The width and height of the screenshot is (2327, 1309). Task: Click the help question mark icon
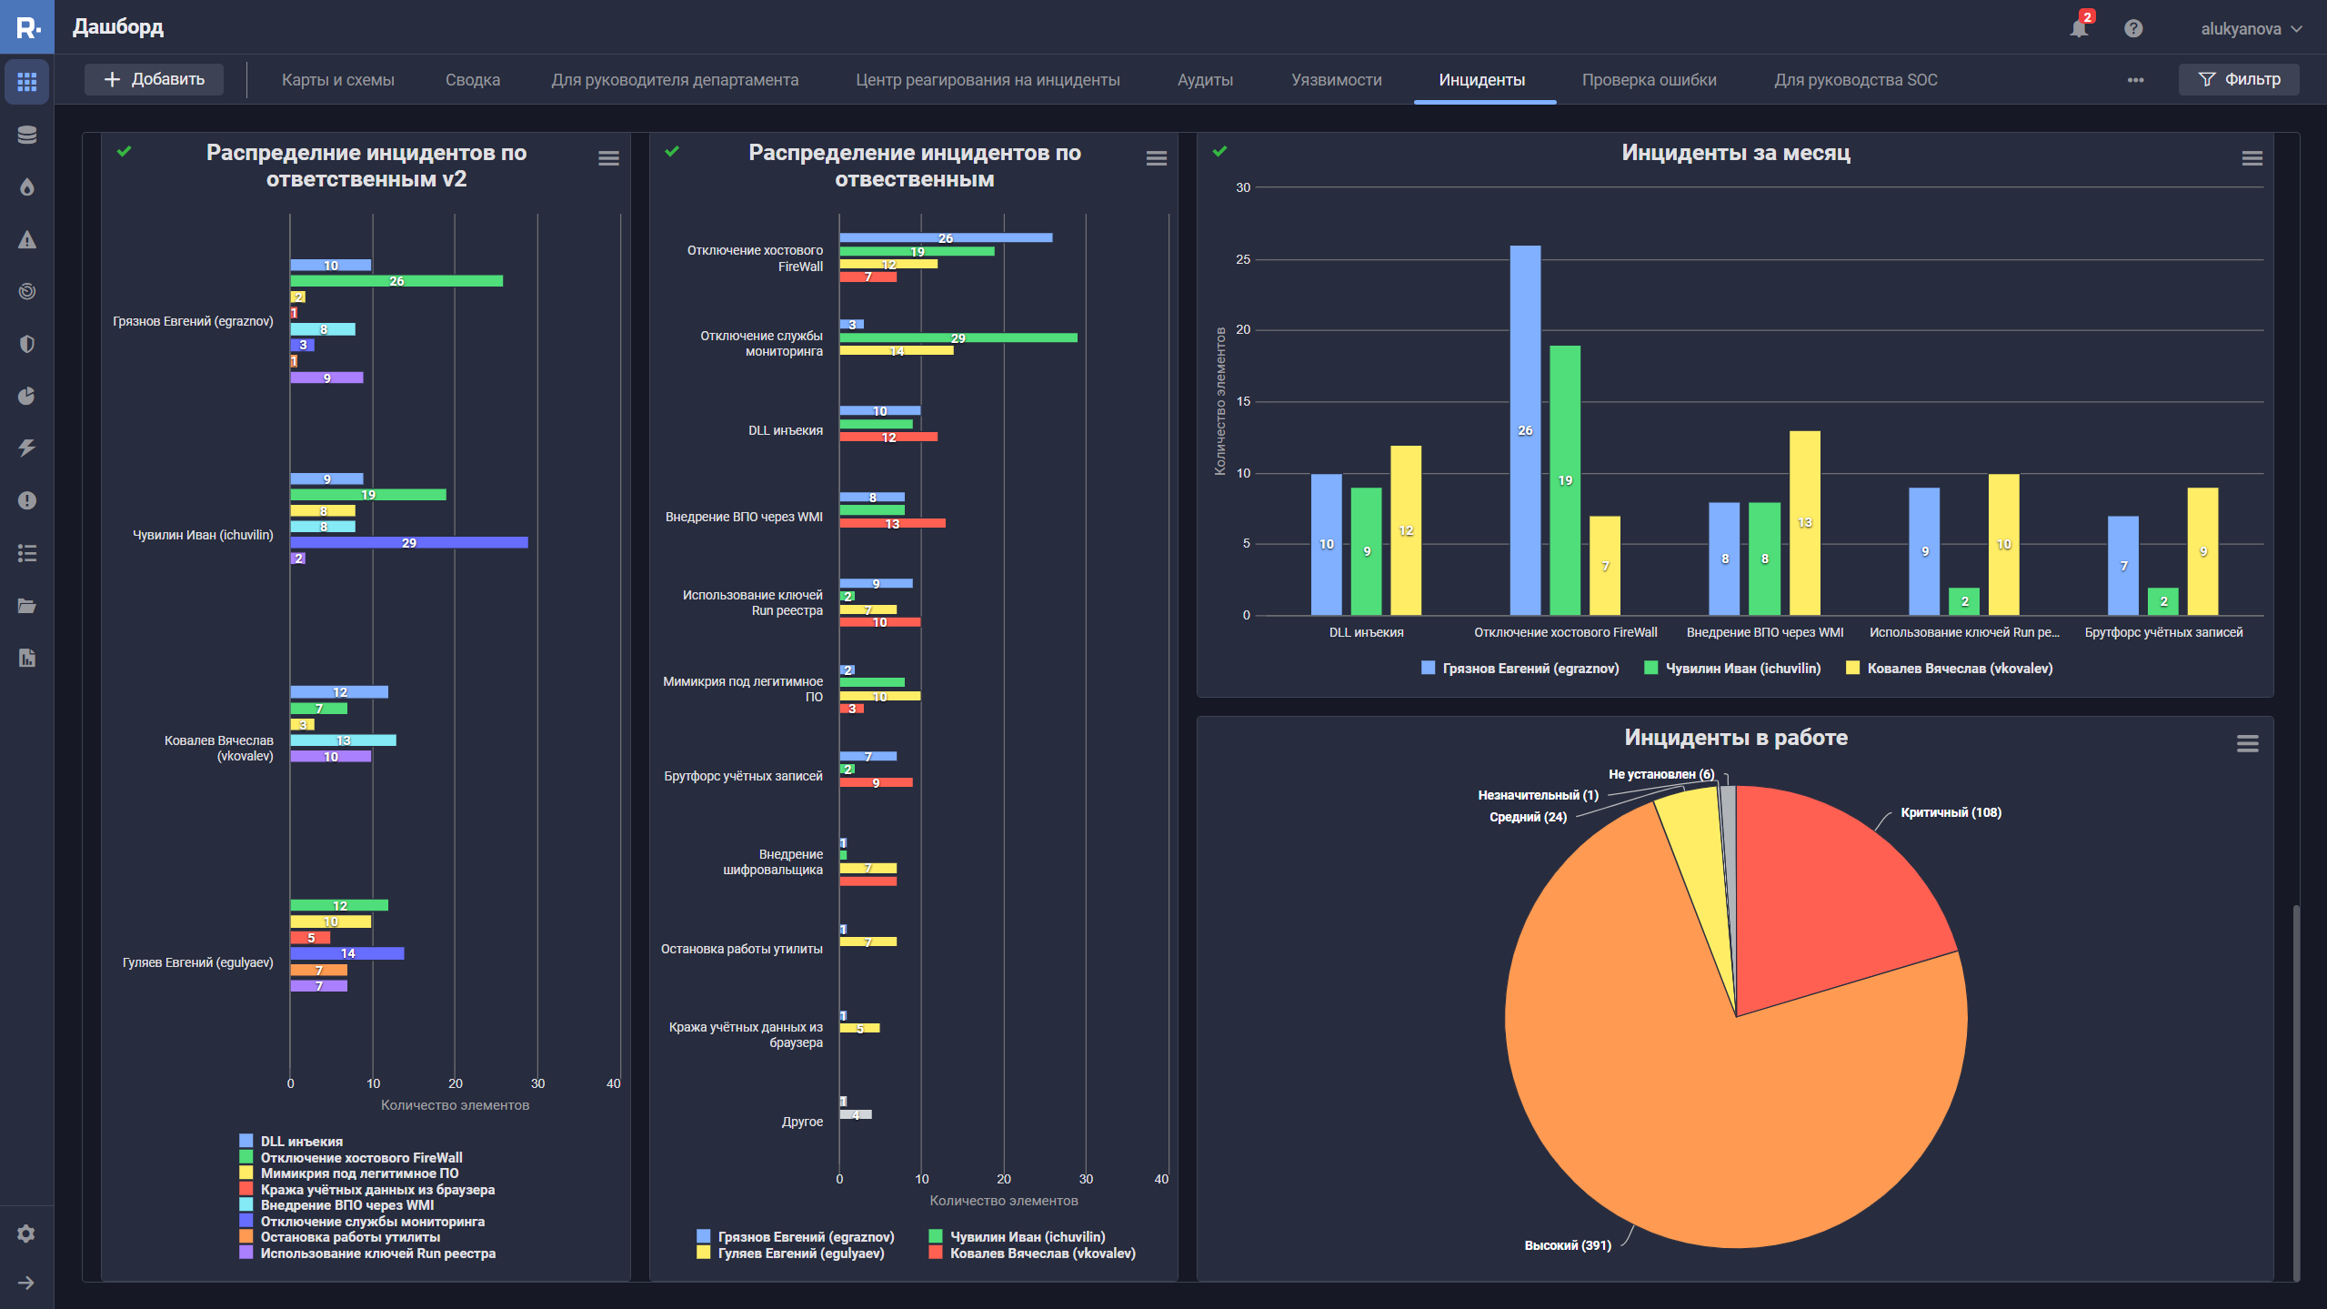pos(2133,28)
